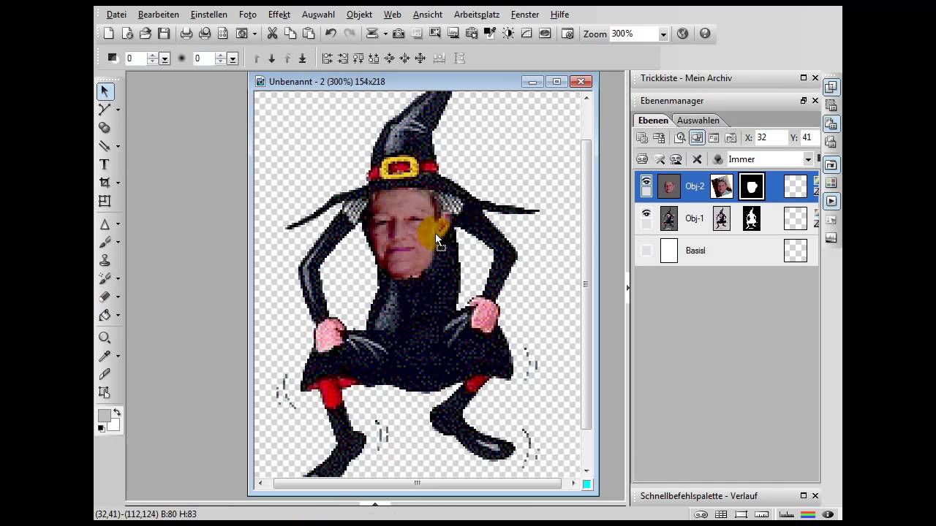Open the first attribute value dropdown
This screenshot has width=936, height=526.
tap(165, 58)
